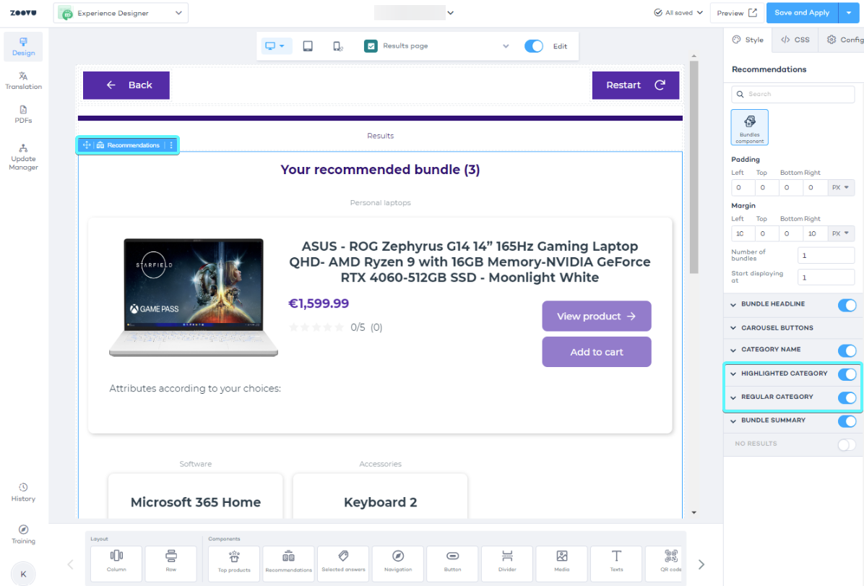Enable the No Results toggle
Image resolution: width=864 pixels, height=586 pixels.
point(847,444)
